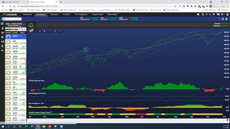Select the AAPL row in the list
The height and width of the screenshot is (129, 230).
tap(16, 37)
